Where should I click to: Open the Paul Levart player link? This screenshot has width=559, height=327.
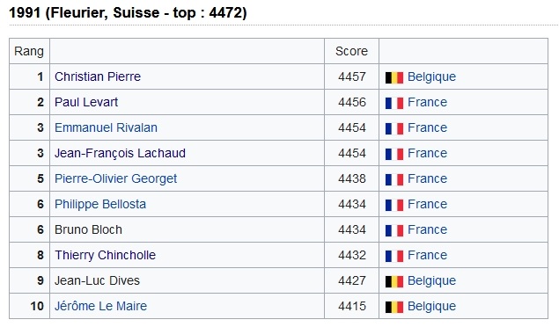coord(86,102)
